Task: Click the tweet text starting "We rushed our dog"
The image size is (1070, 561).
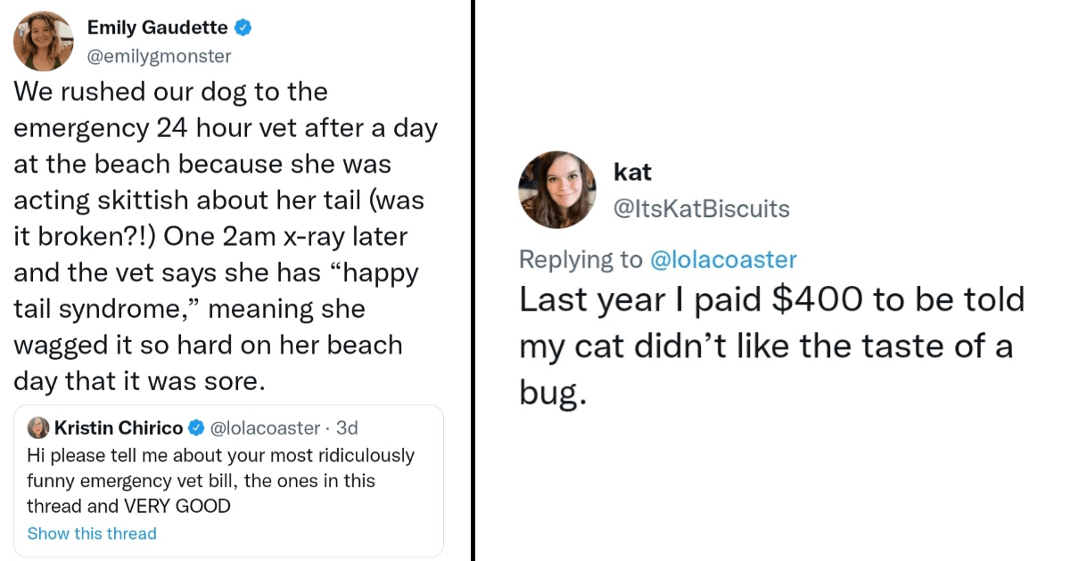Action: 225,236
